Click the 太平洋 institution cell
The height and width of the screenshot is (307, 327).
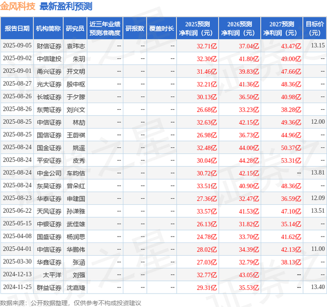(52, 275)
